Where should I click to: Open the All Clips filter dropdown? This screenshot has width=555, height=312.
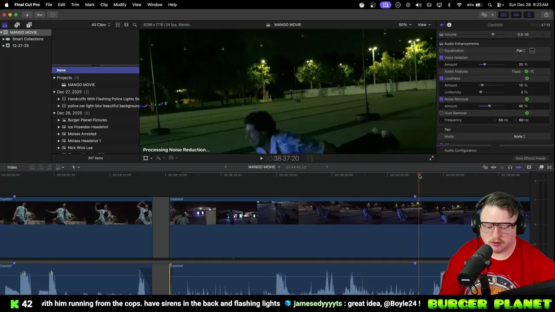pyautogui.click(x=101, y=25)
